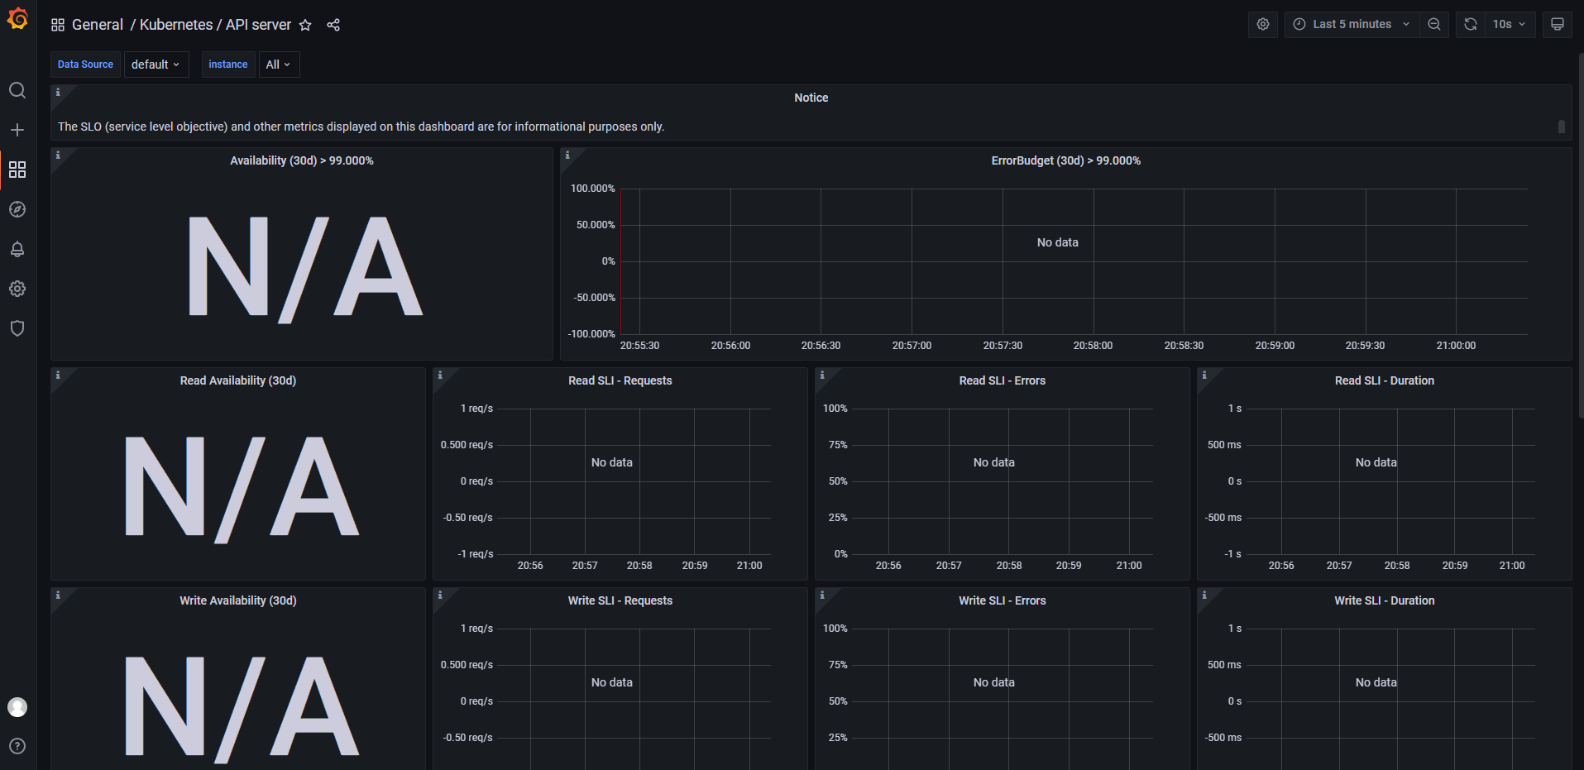Open the search dashboards icon in sidebar

tap(17, 90)
